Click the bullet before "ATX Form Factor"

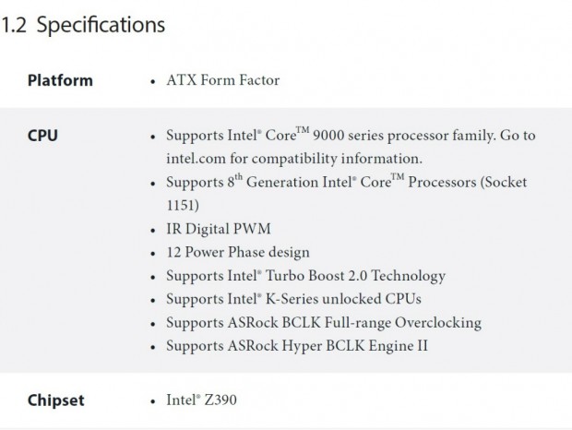[152, 81]
